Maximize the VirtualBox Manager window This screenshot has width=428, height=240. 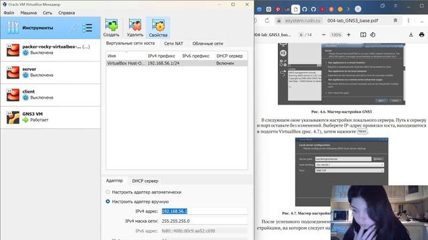pyautogui.click(x=233, y=5)
